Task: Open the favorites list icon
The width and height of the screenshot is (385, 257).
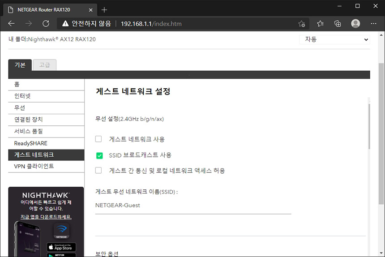Action: click(x=320, y=24)
